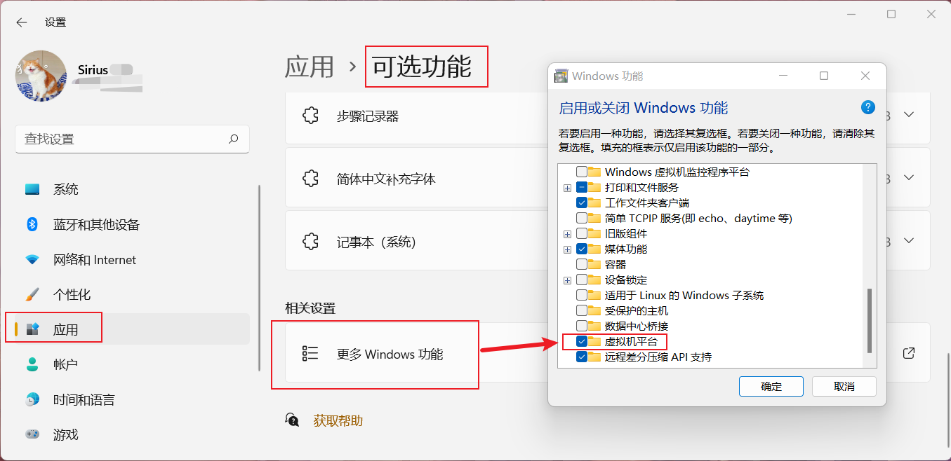Expand the 记事本（系统）row chevron
Screen dimensions: 951x461
click(909, 241)
